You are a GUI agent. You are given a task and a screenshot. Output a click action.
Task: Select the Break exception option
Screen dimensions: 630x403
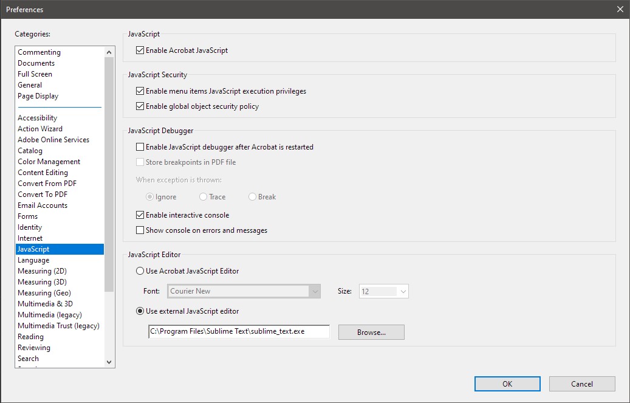point(251,196)
